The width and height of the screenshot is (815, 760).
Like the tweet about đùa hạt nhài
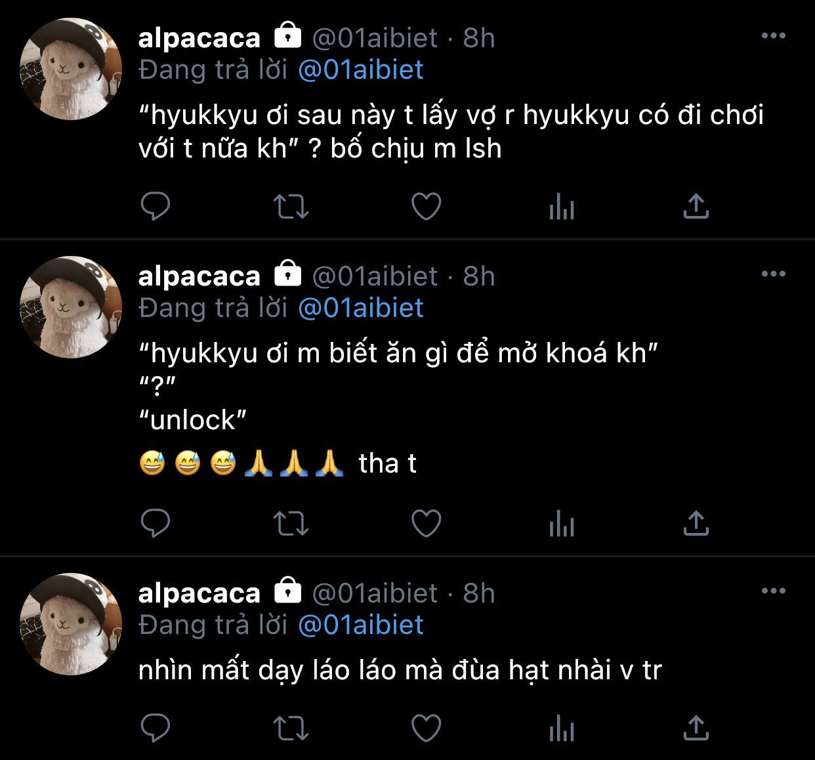pyautogui.click(x=426, y=728)
